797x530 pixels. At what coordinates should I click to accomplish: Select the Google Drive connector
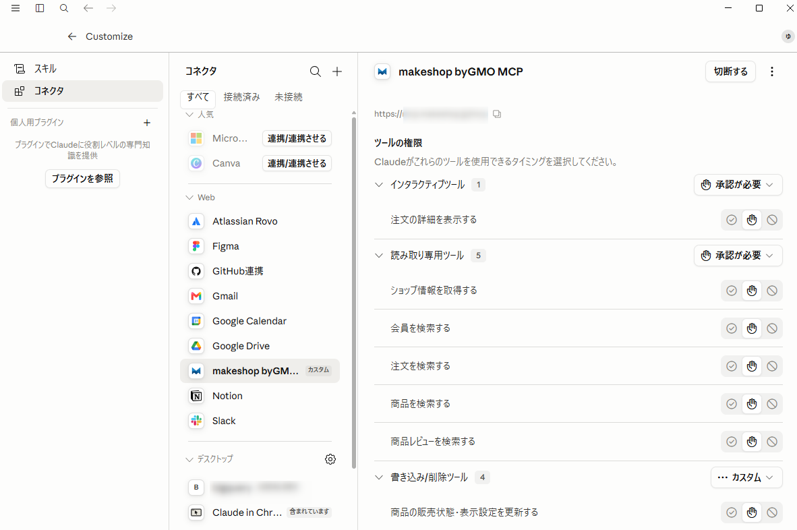[x=260, y=346]
